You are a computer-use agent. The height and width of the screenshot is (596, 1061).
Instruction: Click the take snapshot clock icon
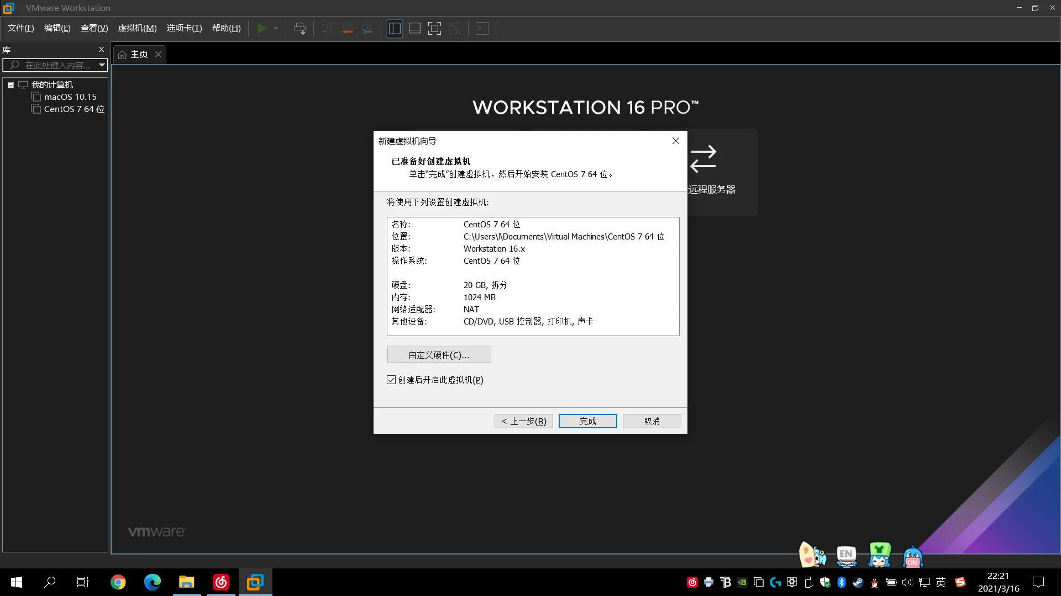(x=327, y=28)
